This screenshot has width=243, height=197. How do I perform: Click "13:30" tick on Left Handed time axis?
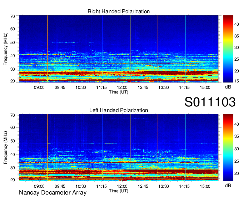coord(164,186)
